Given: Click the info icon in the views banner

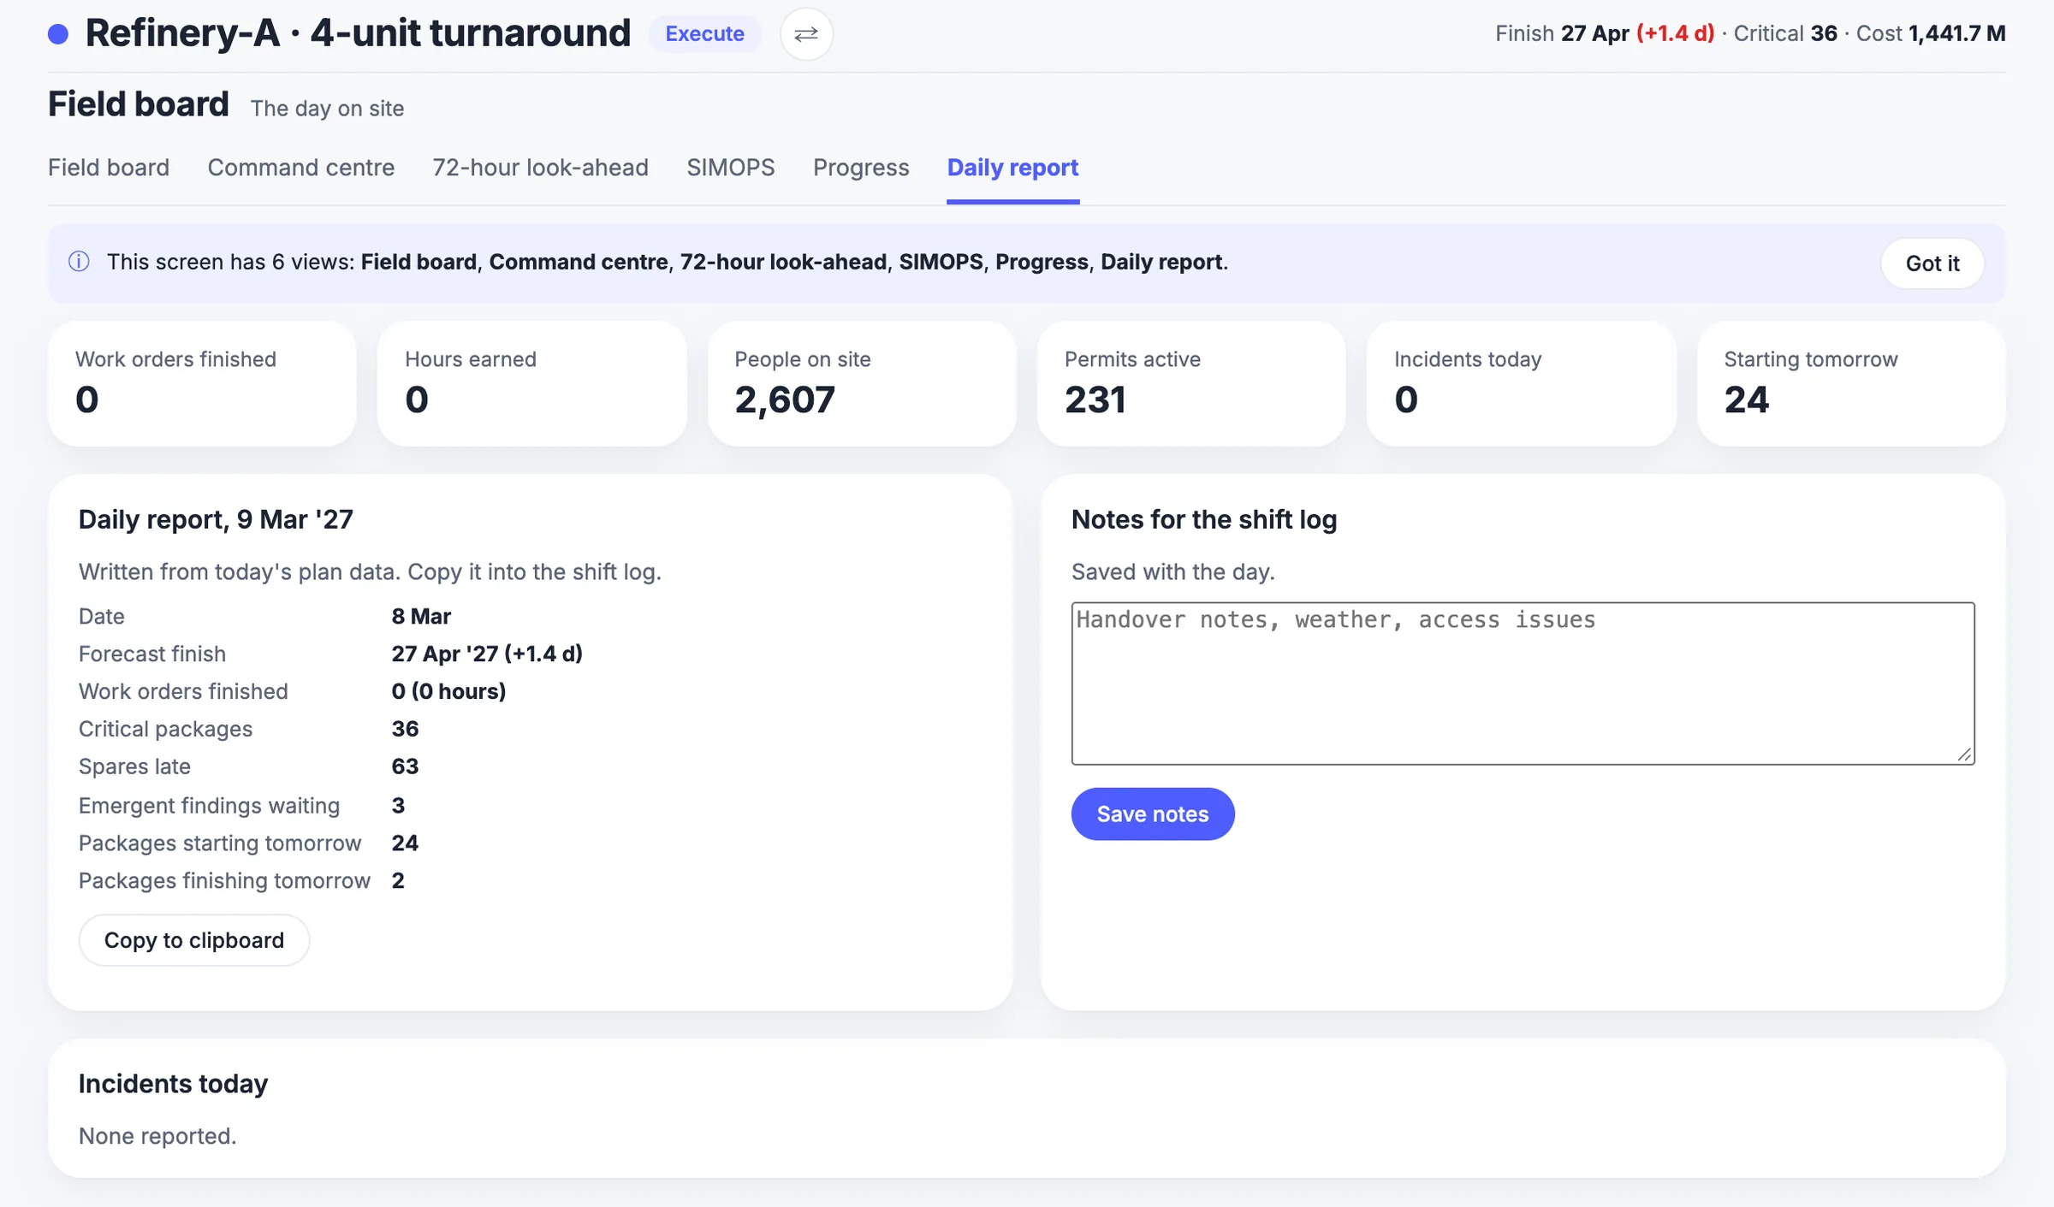Looking at the screenshot, I should 79,262.
